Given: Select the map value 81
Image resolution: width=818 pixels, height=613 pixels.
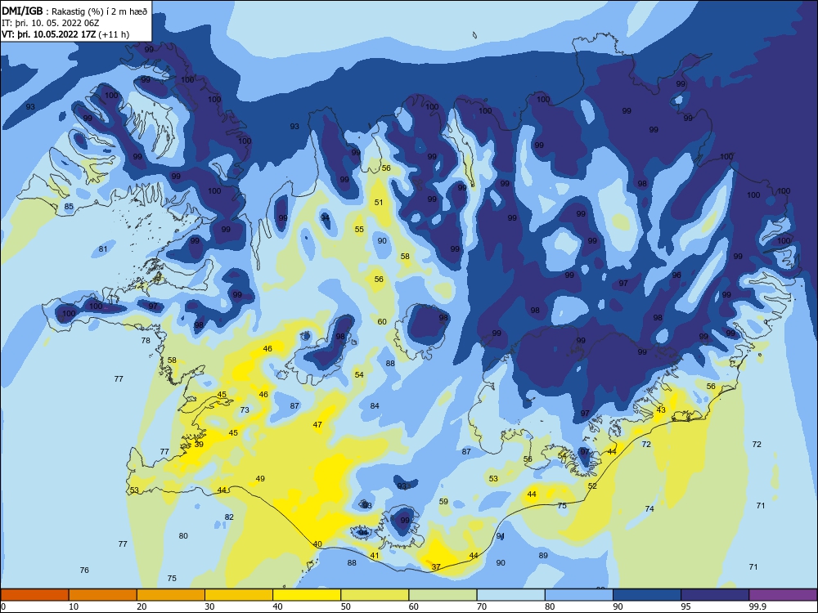Looking at the screenshot, I should (103, 248).
